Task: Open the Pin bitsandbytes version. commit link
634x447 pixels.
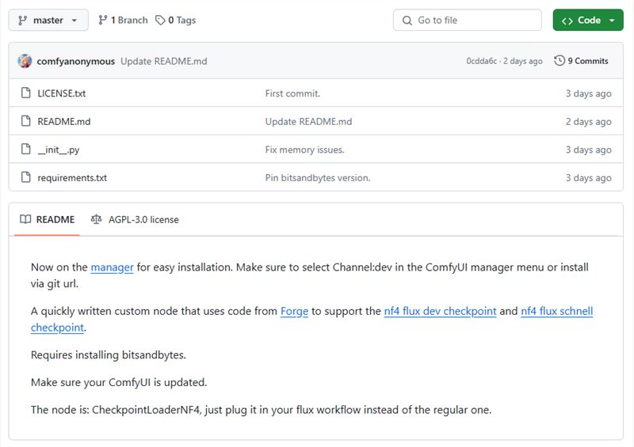Action: coord(318,178)
